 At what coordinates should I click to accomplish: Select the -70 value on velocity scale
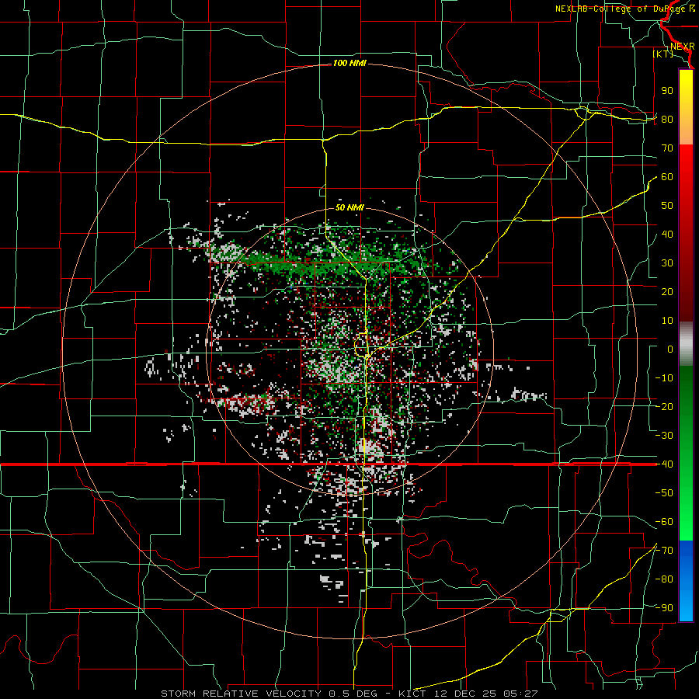coord(664,551)
